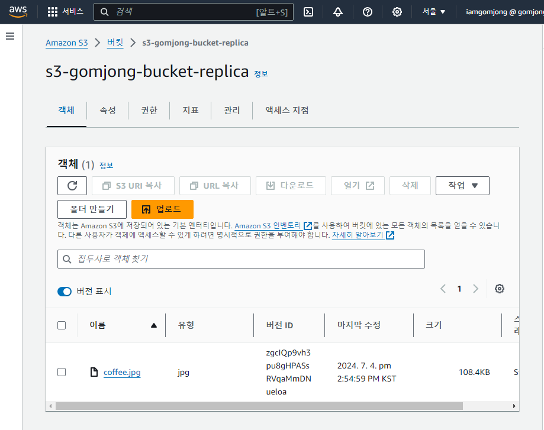
Task: Click the 삭제 delete button
Action: [x=410, y=186]
